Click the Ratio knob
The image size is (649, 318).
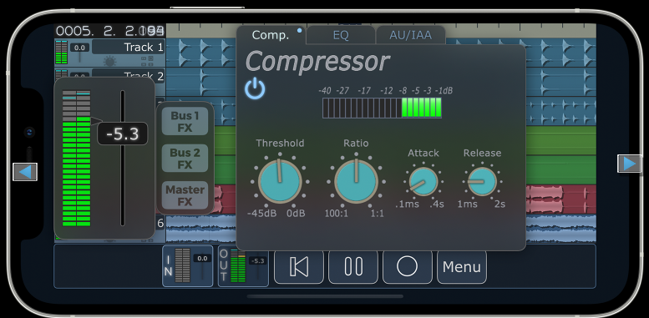pos(356,182)
